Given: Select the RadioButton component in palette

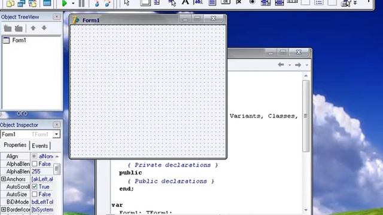Looking at the screenshot, I should 253,2.
